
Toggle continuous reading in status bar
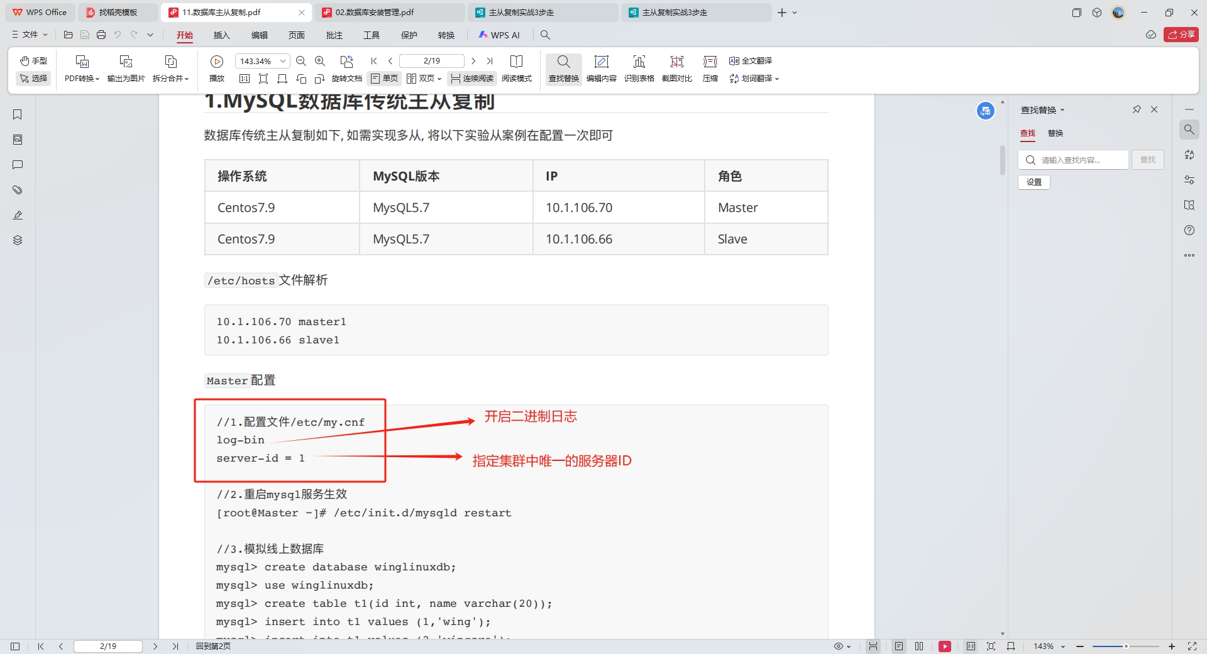tap(873, 646)
